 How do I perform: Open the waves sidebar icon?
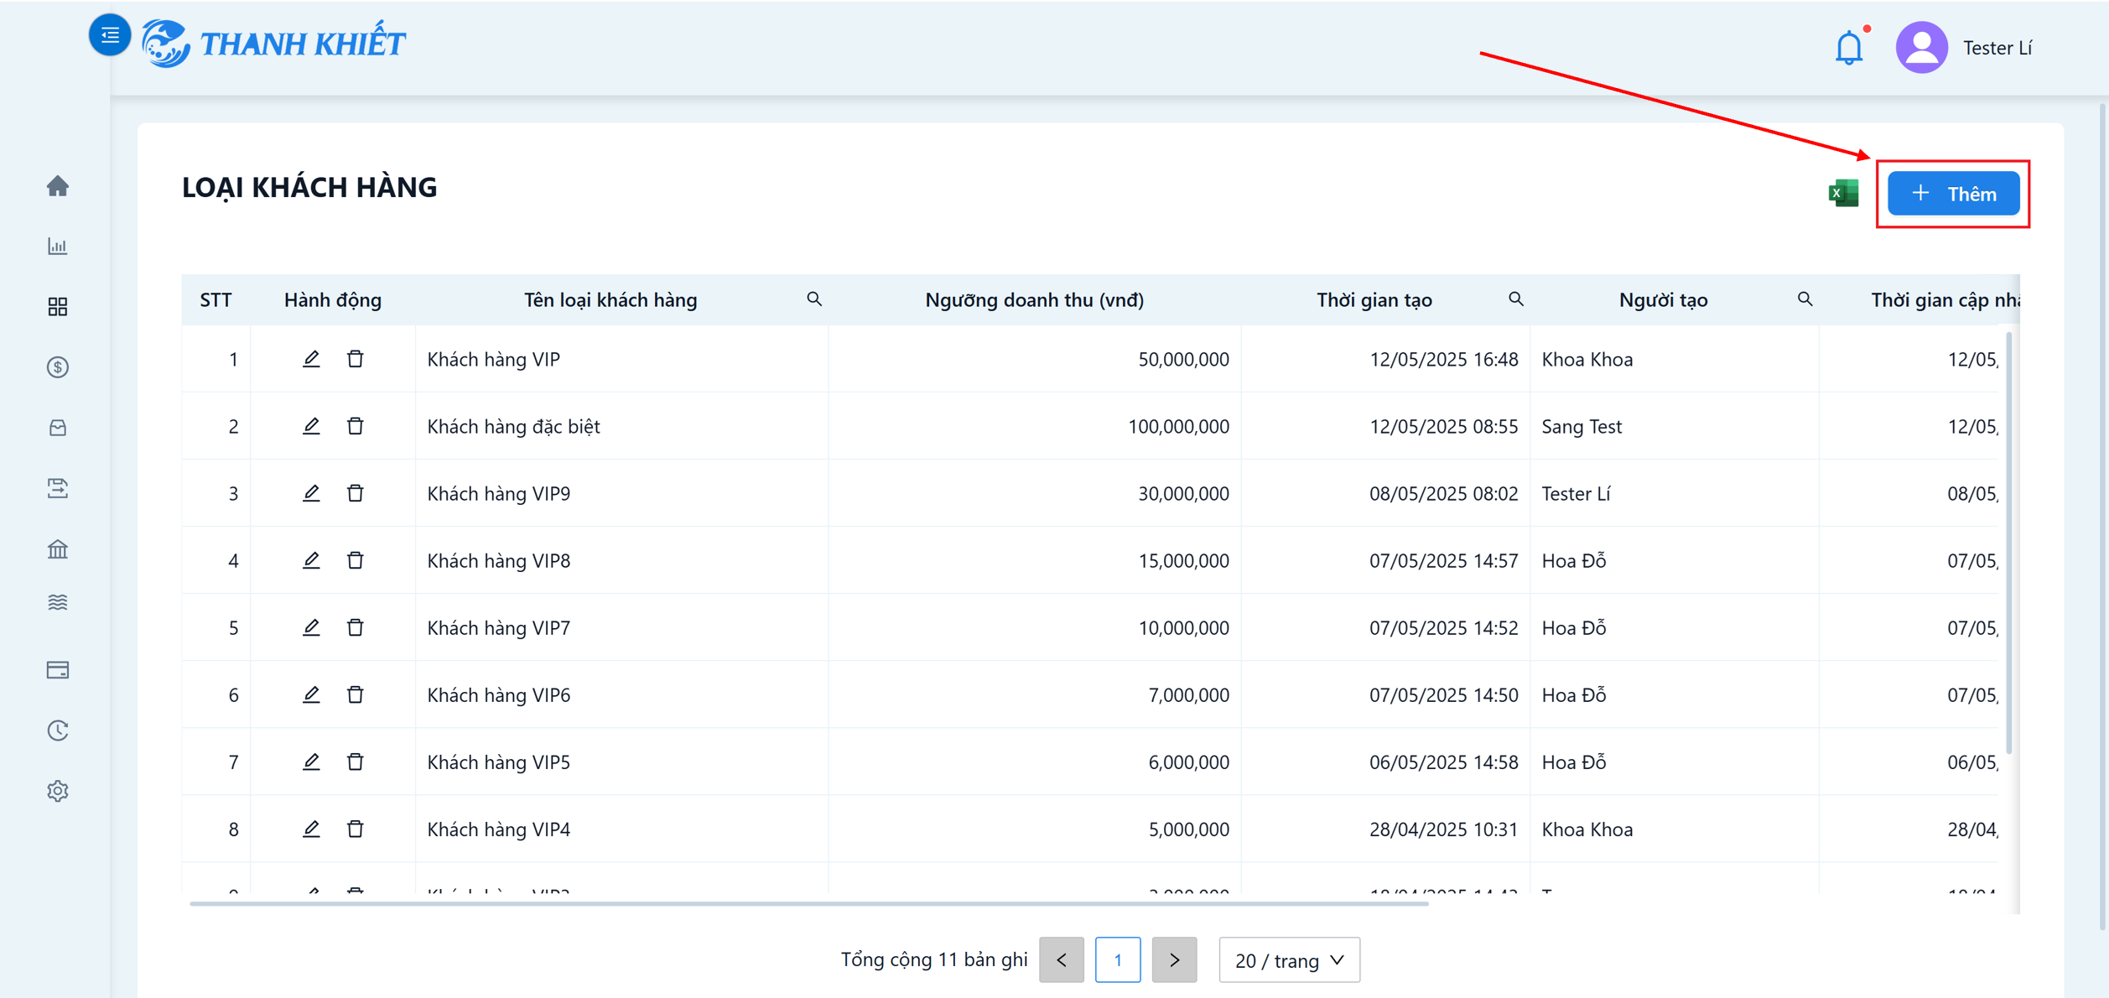[58, 602]
